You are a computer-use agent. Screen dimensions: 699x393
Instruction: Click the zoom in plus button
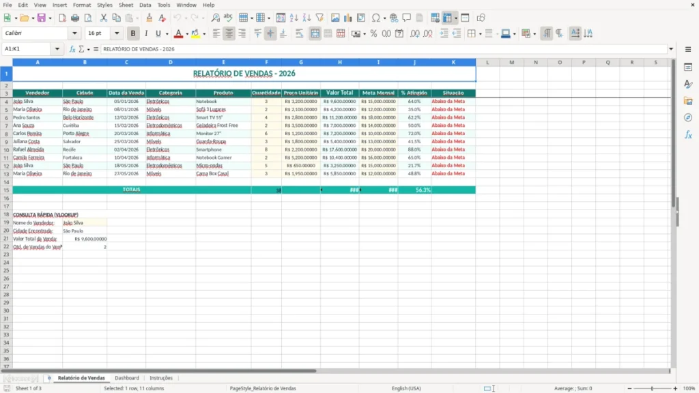pos(675,388)
